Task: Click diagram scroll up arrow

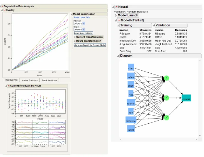Action: click(x=200, y=60)
